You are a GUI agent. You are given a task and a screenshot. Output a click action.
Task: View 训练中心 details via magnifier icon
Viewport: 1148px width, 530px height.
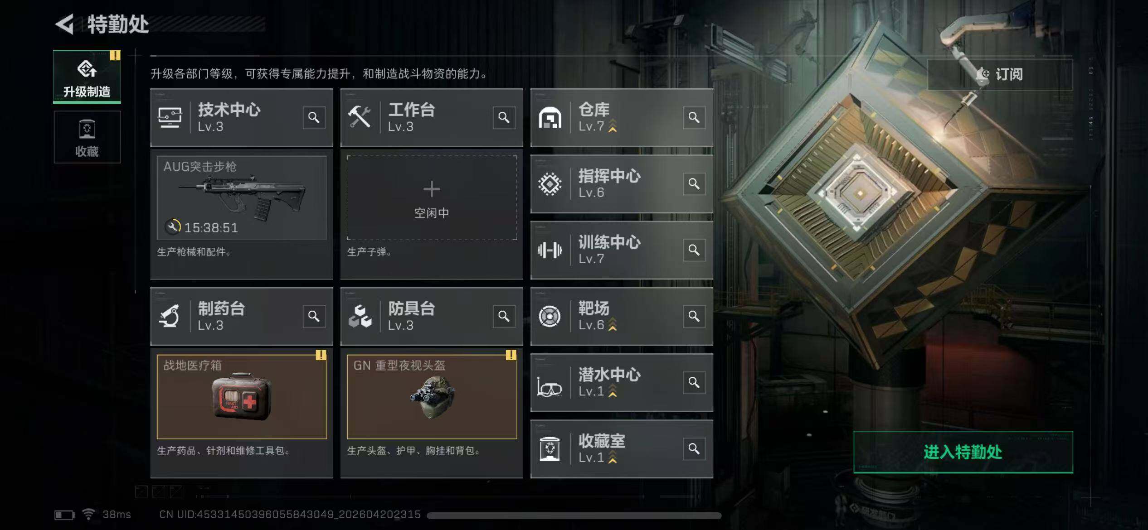point(694,250)
